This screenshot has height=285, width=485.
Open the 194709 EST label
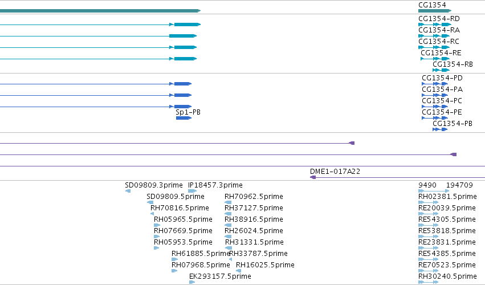coord(459,185)
